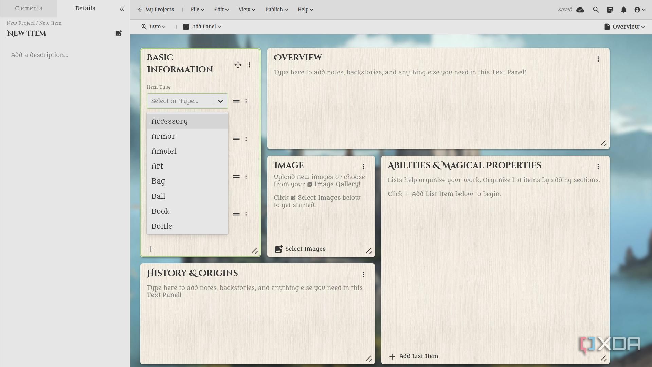Click the notes icon in the top bar
The width and height of the screenshot is (652, 367).
[610, 10]
